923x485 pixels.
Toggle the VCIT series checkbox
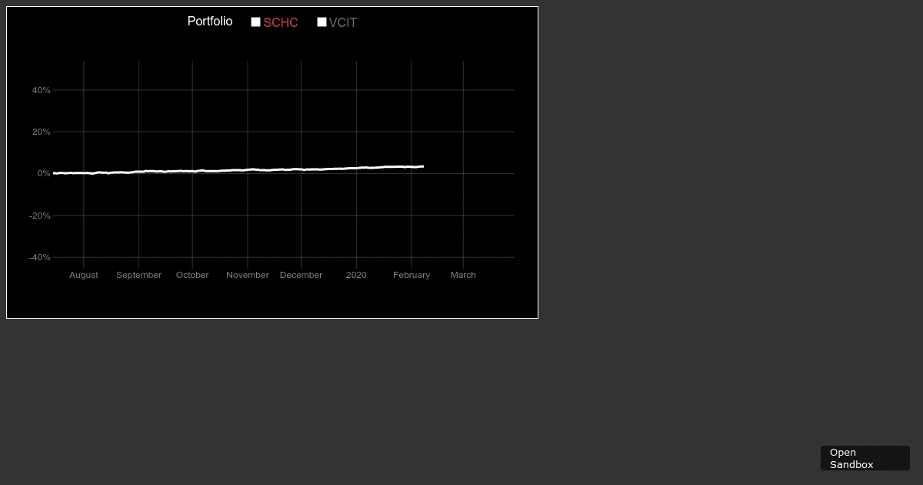322,22
